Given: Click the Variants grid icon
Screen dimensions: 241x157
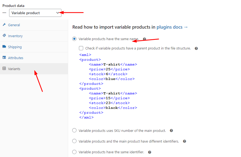Looking at the screenshot, I should tap(4, 68).
